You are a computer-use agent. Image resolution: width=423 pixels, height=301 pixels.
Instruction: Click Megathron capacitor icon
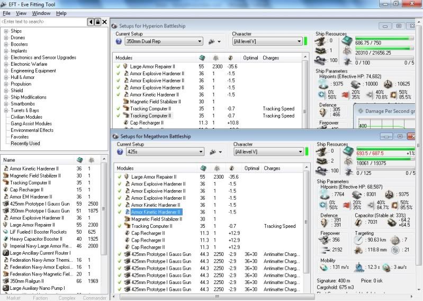click(x=358, y=223)
